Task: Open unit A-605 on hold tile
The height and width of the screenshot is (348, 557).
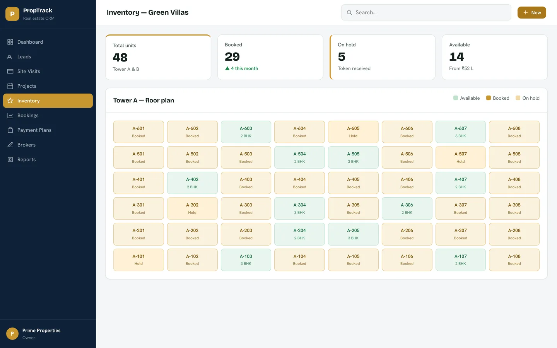Action: coord(353,132)
